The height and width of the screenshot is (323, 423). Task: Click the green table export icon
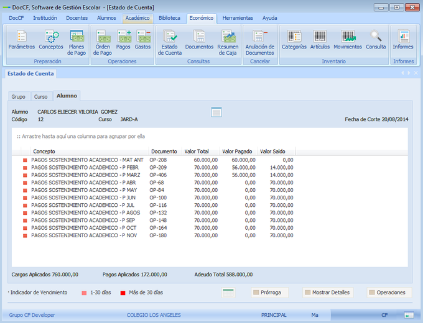point(228,293)
